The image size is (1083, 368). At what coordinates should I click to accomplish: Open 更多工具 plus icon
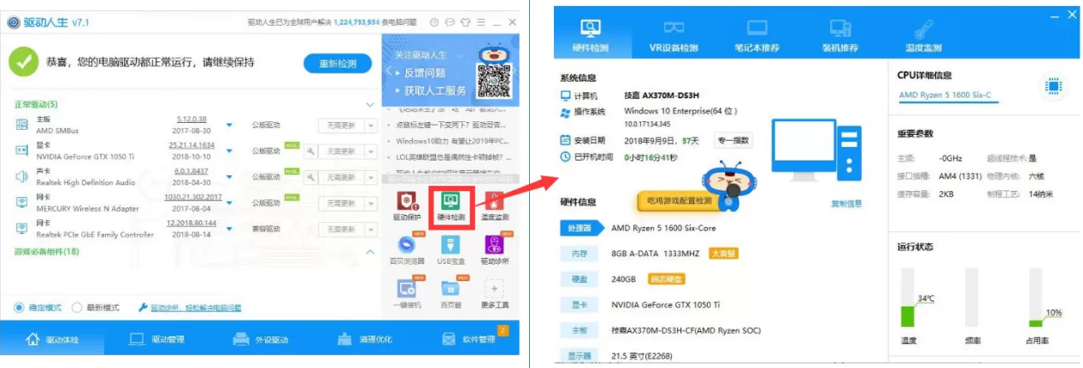tap(494, 289)
